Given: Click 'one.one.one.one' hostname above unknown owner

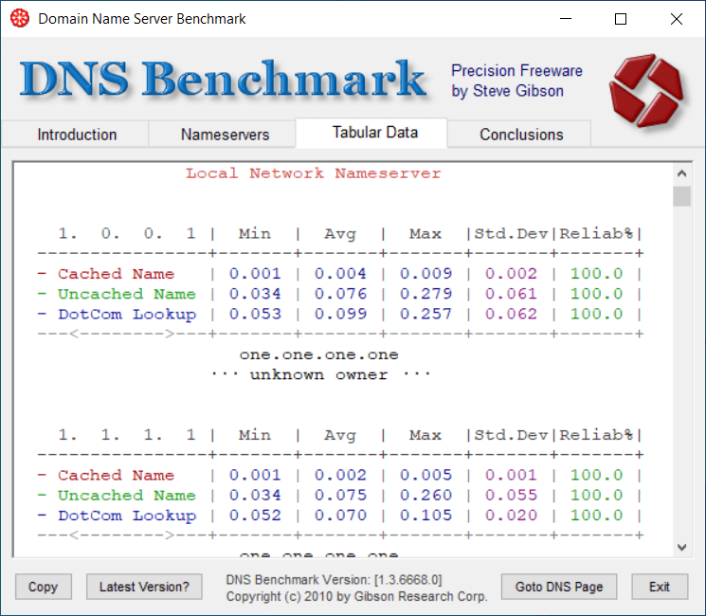Looking at the screenshot, I should 318,354.
